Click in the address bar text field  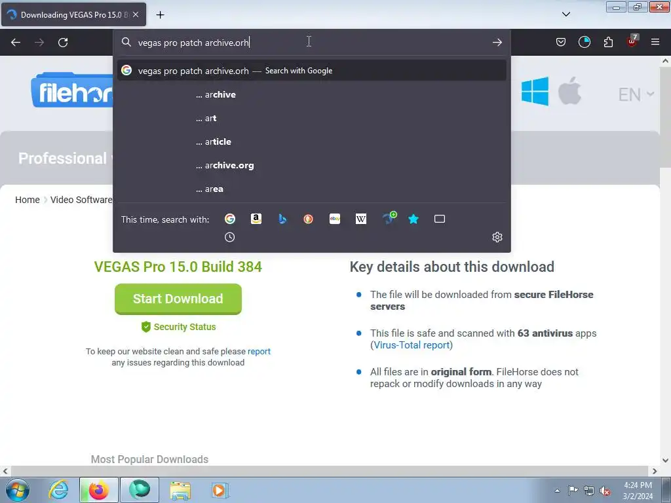click(311, 43)
